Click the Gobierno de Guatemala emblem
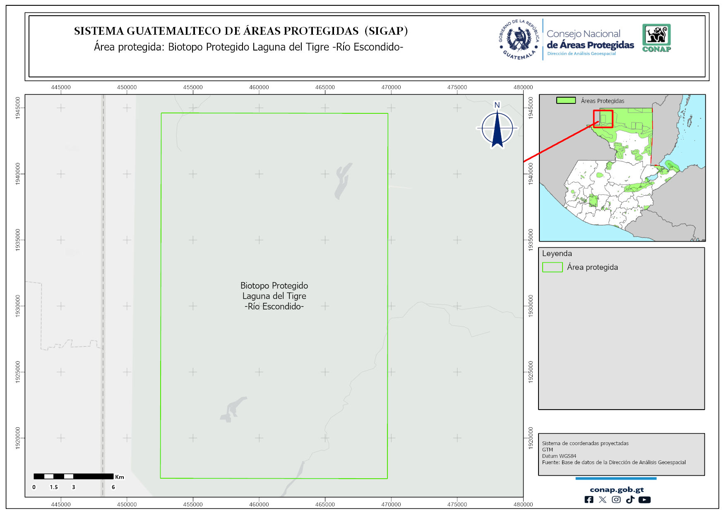This screenshot has height=513, width=726. (x=519, y=40)
